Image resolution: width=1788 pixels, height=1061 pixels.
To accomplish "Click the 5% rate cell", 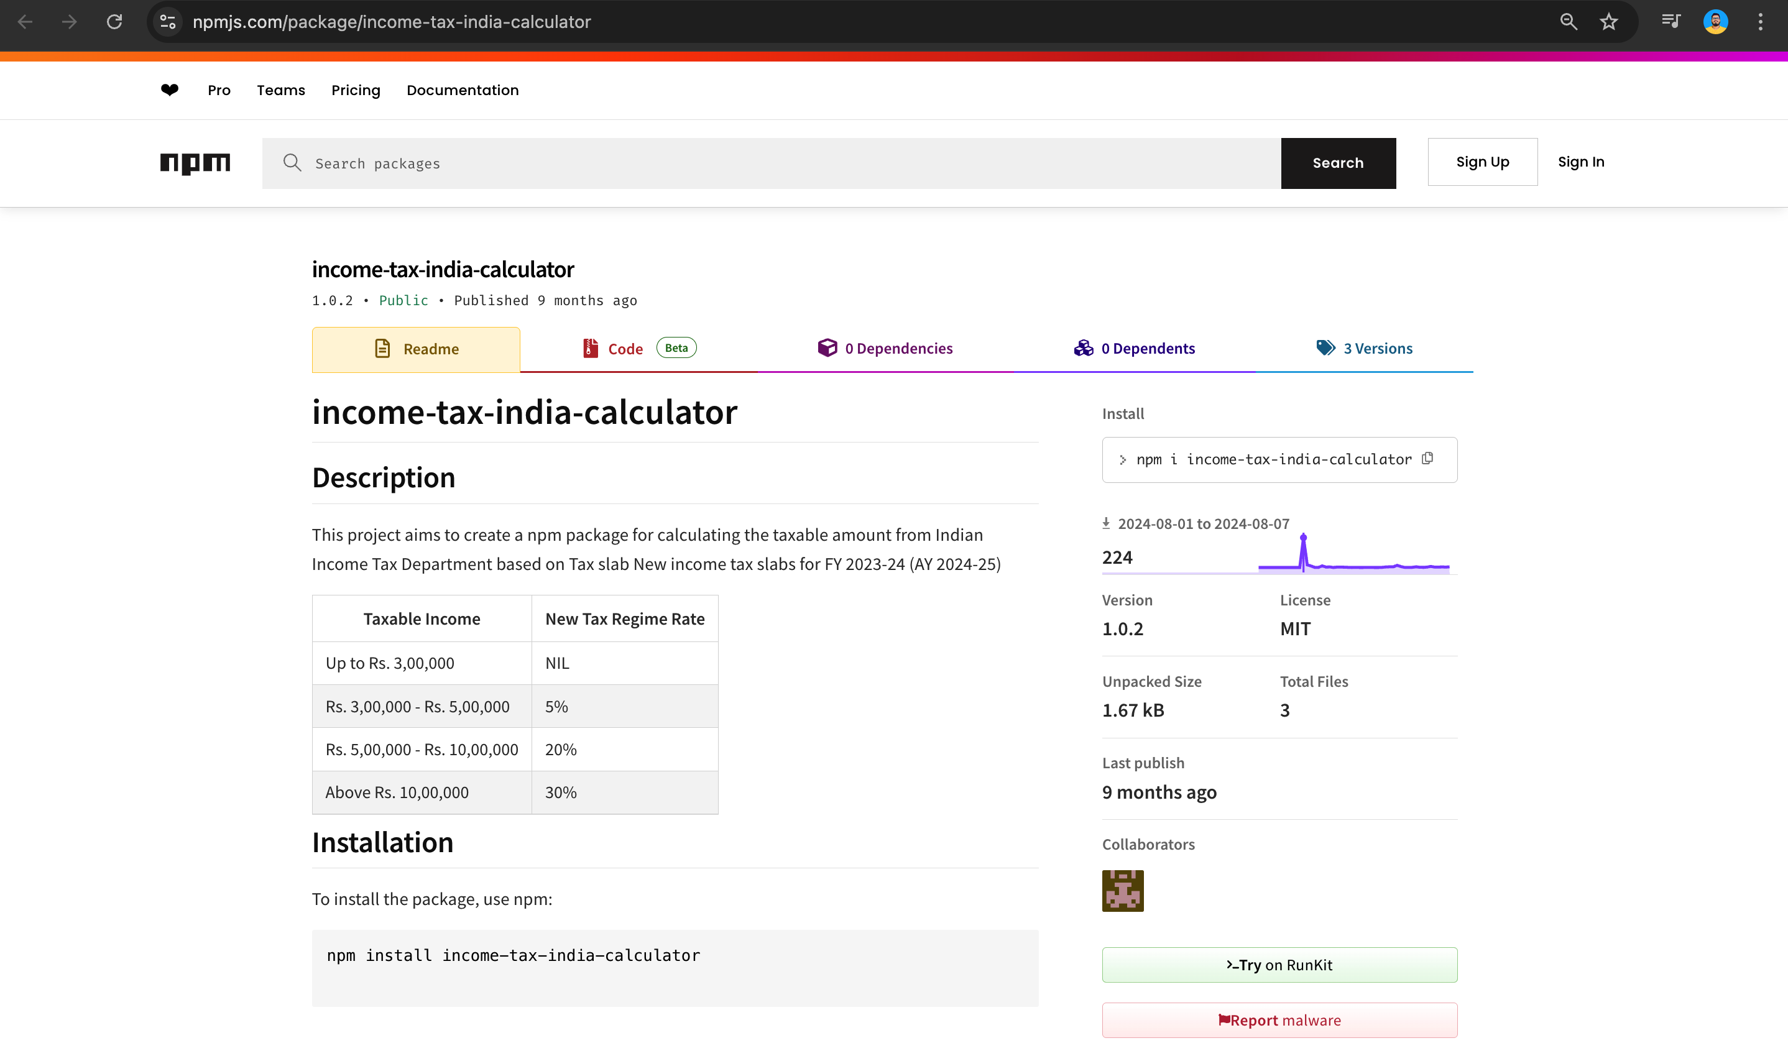I will click(624, 706).
